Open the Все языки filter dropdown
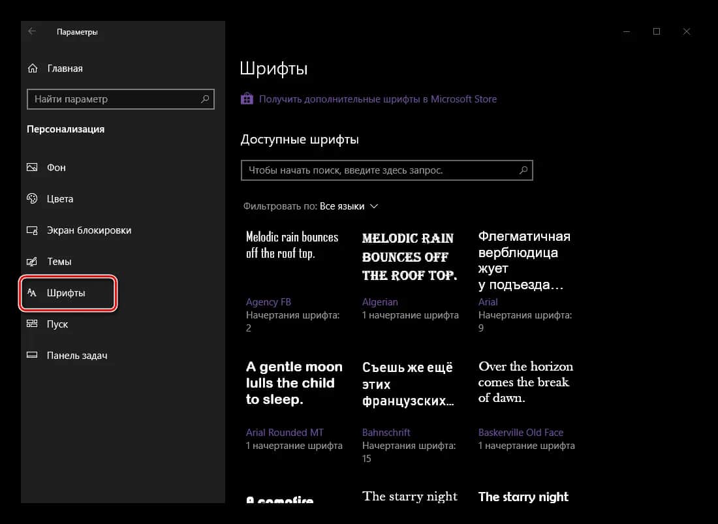Screen dimensions: 718x524 coord(343,206)
